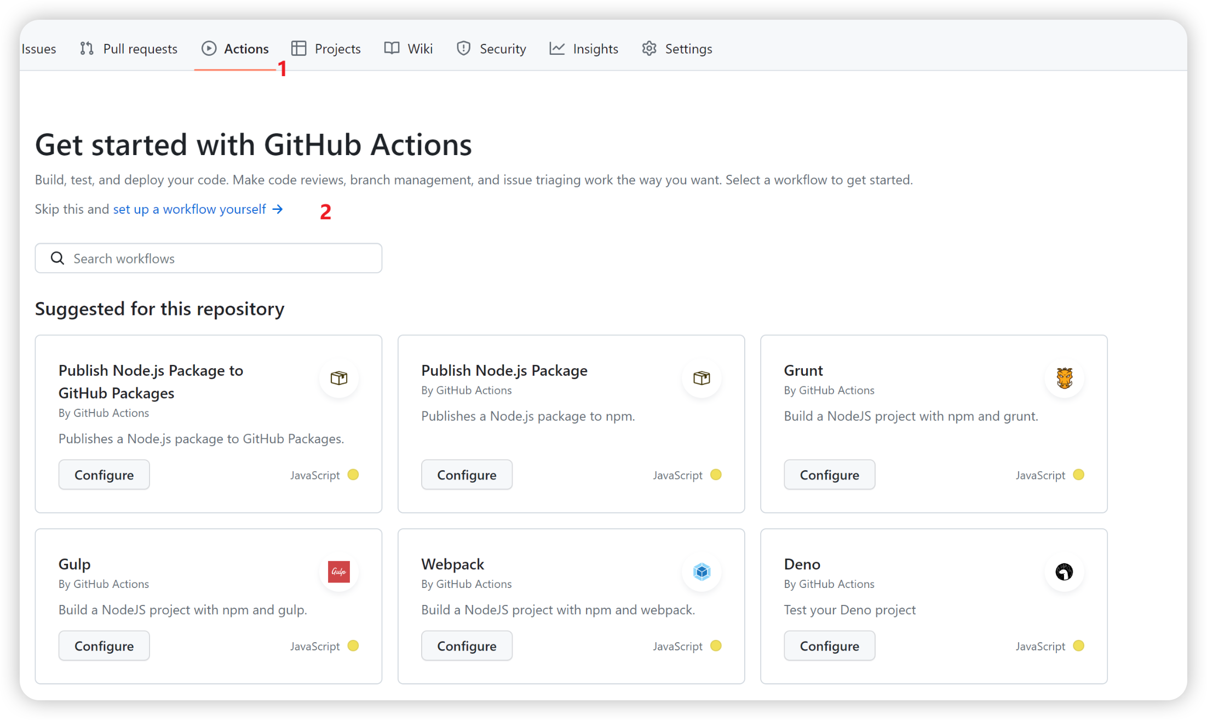The image size is (1207, 720).
Task: Focus the Search workflows field
Action: coord(209,258)
